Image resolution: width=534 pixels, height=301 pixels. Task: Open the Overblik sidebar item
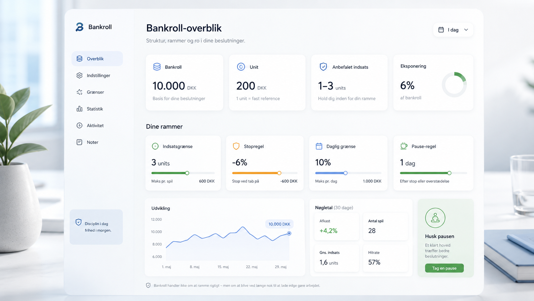point(97,59)
